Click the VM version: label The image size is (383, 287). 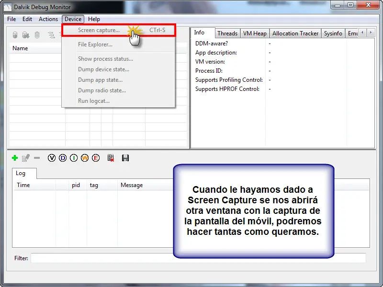coord(210,62)
